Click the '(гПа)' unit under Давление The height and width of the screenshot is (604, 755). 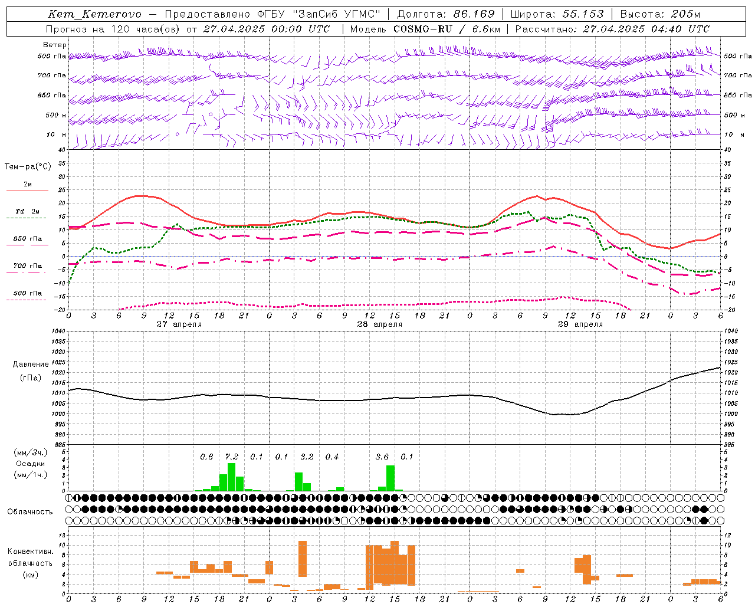(x=31, y=378)
